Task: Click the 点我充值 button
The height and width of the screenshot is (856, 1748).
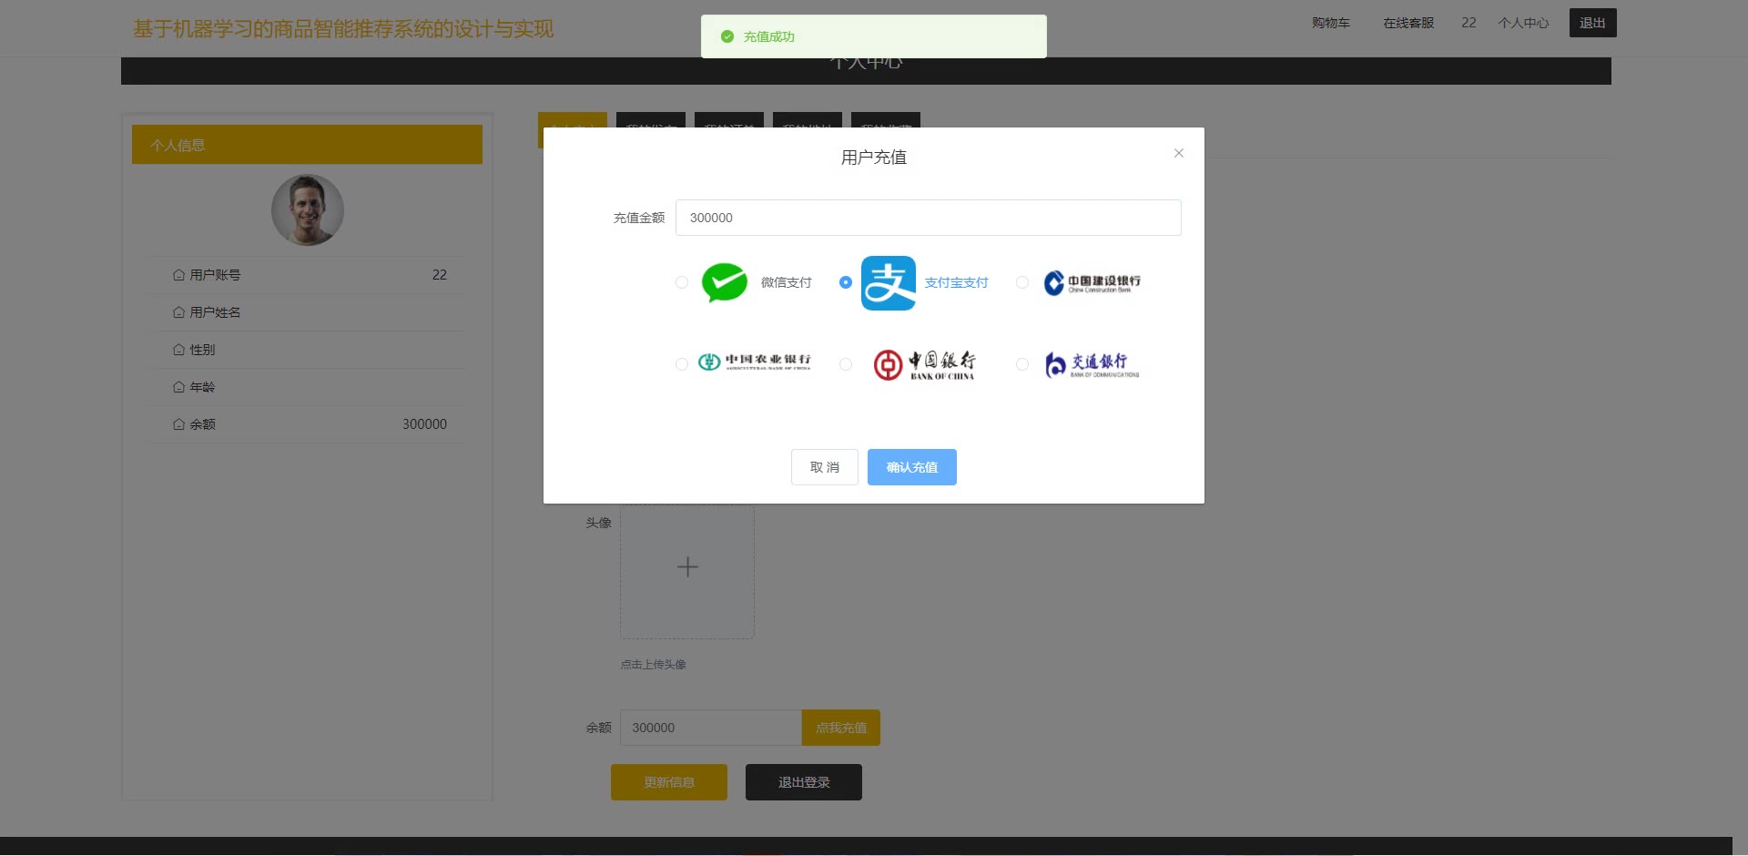Action: (x=841, y=728)
